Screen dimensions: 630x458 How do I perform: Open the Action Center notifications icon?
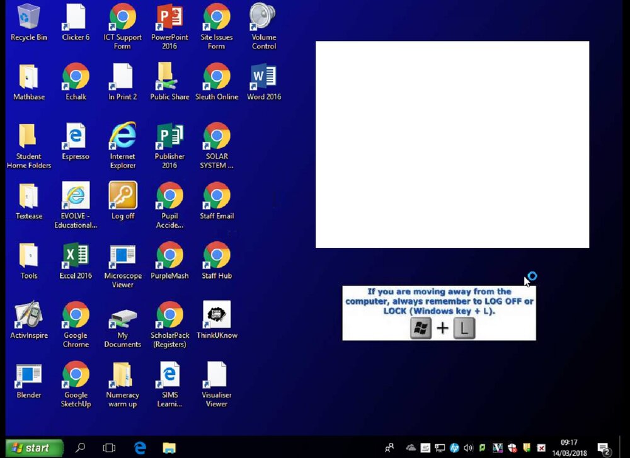(603, 447)
